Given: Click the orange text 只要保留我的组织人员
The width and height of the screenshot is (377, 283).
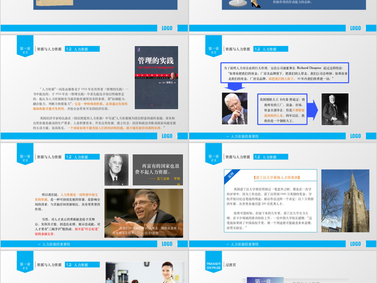Looking at the screenshot, I should coord(284,113).
